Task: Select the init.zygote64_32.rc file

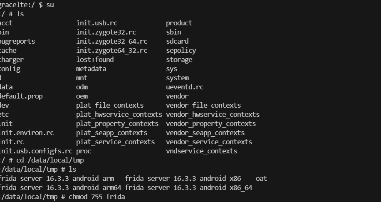Action: click(x=111, y=50)
